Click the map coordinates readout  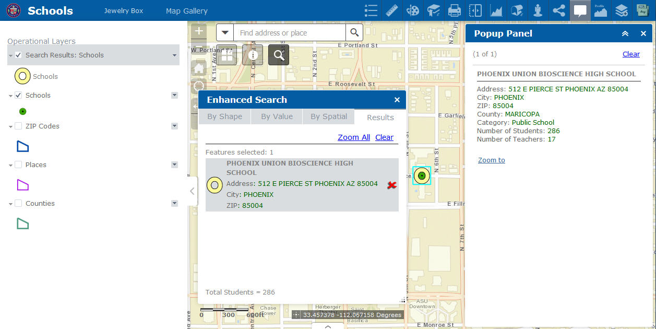click(352, 314)
